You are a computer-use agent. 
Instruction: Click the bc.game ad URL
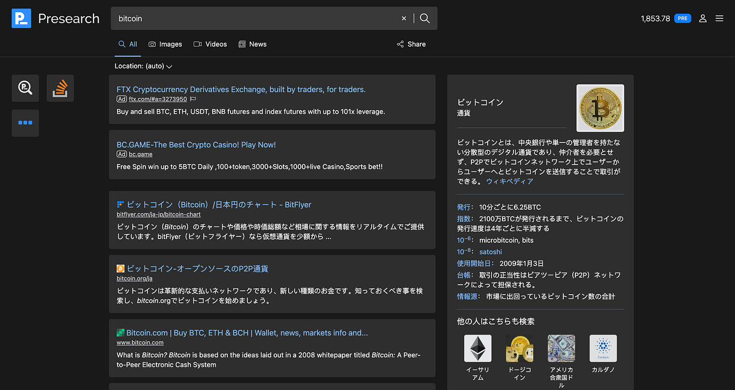[x=141, y=154]
